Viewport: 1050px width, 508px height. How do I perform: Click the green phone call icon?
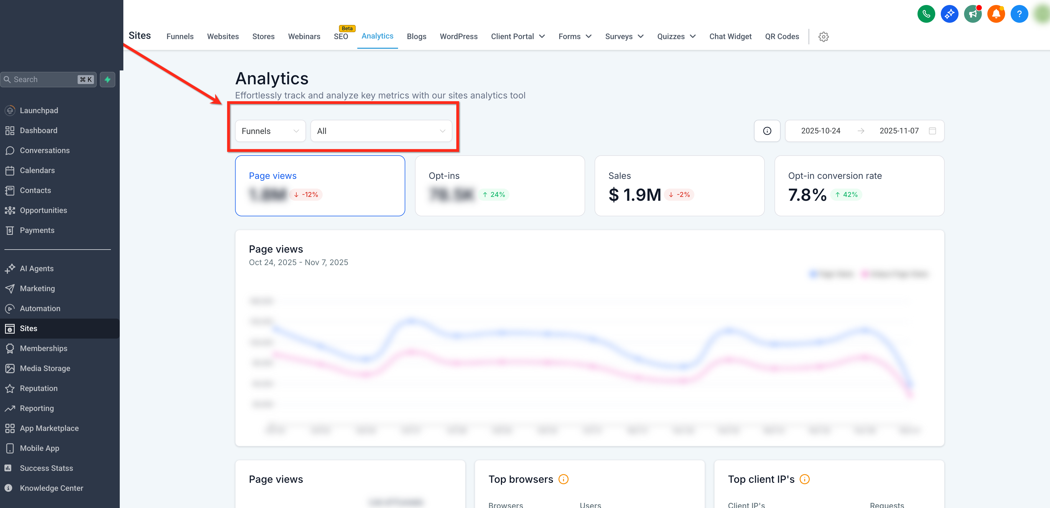[926, 14]
